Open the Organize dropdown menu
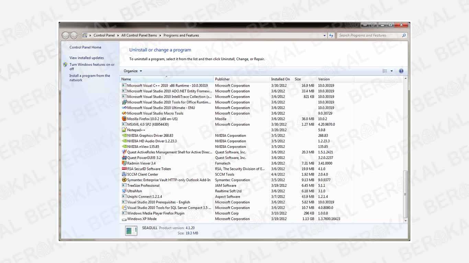 pyautogui.click(x=132, y=71)
